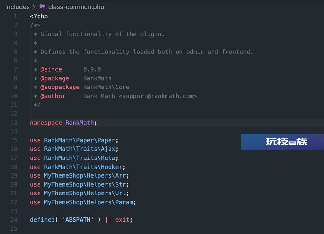Click the breadcrumb chevron separator after includes
The width and height of the screenshot is (324, 234).
[x=34, y=7]
